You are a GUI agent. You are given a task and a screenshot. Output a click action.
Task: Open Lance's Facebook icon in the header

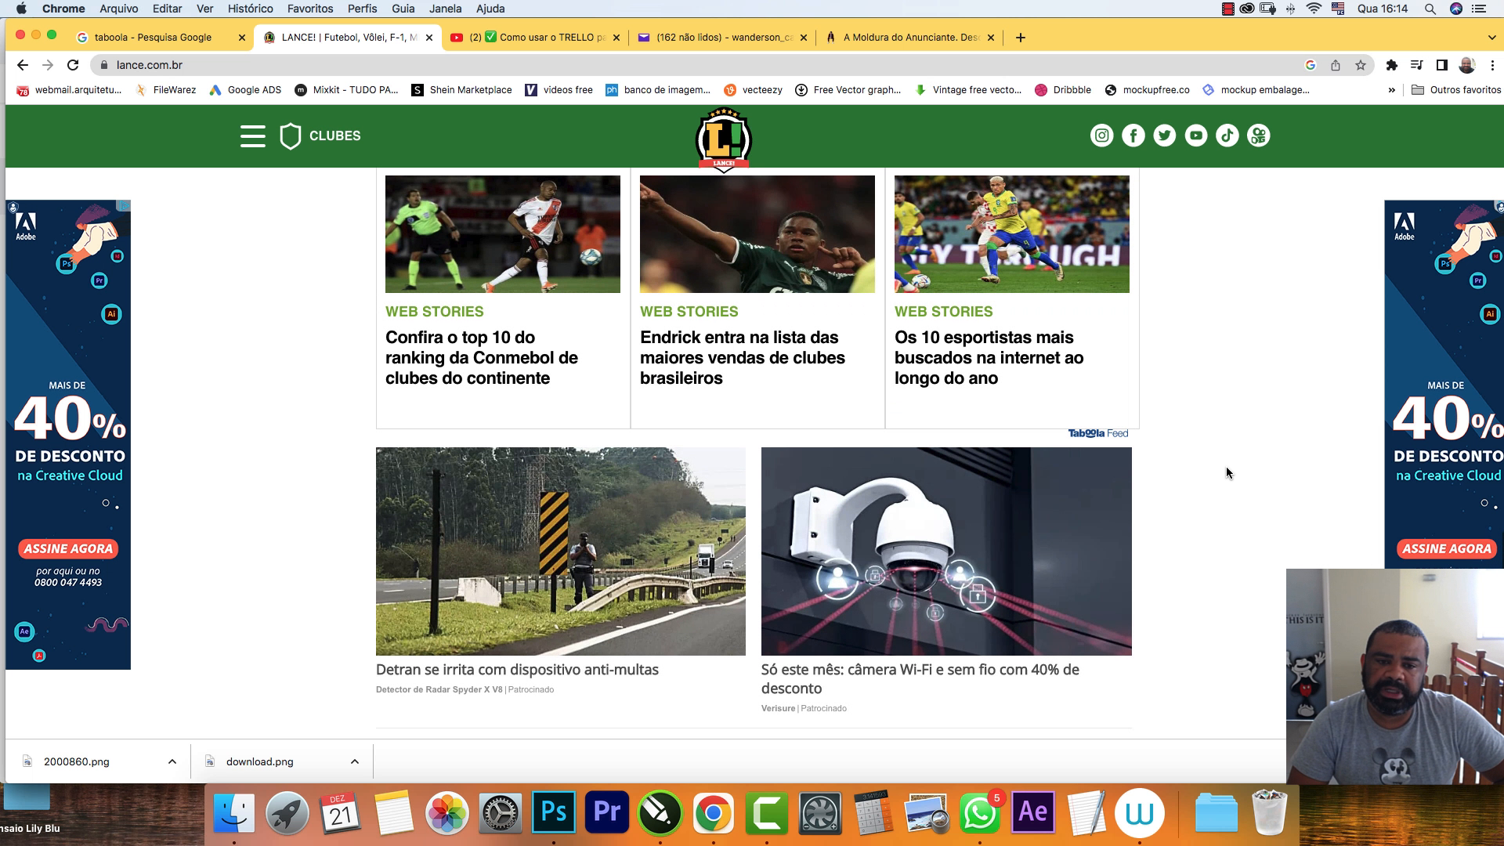pyautogui.click(x=1133, y=135)
